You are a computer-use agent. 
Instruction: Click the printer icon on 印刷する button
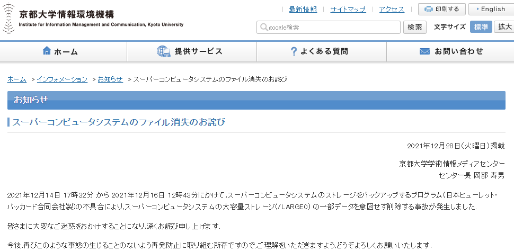tap(429, 9)
